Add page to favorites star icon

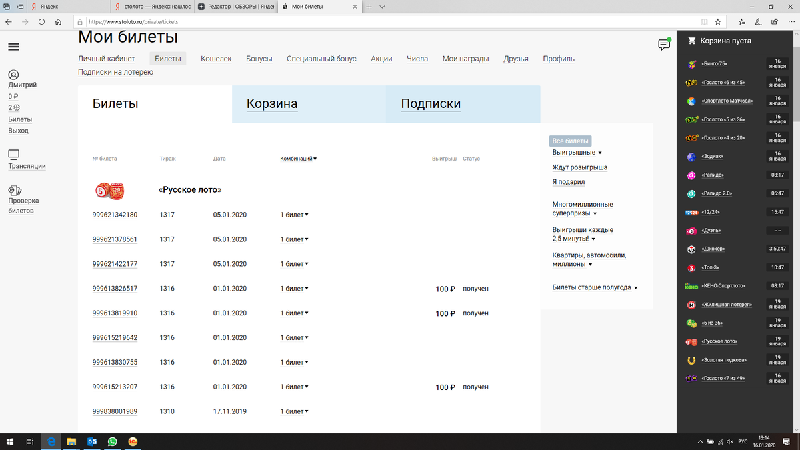click(718, 21)
